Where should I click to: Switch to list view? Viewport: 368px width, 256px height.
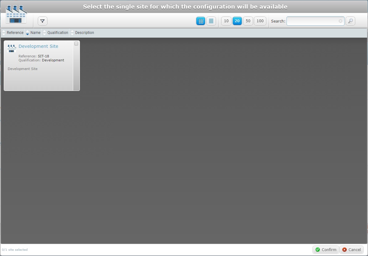211,21
